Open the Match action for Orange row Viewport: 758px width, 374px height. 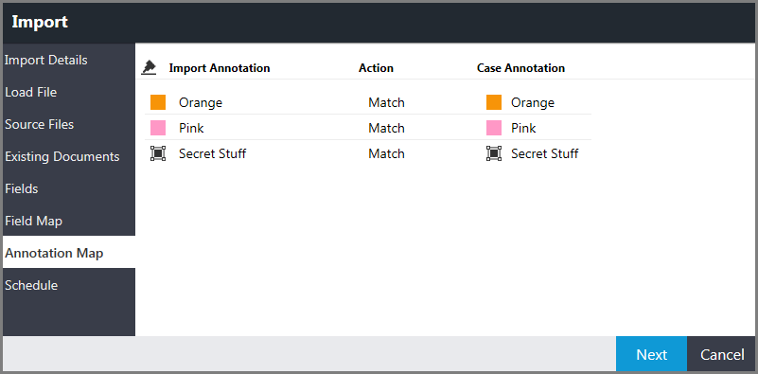386,102
